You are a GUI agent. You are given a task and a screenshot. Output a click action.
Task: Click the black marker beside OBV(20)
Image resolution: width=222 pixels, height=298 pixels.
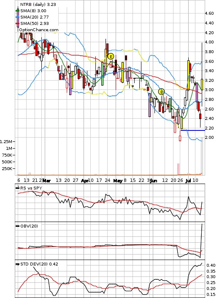point(17,226)
